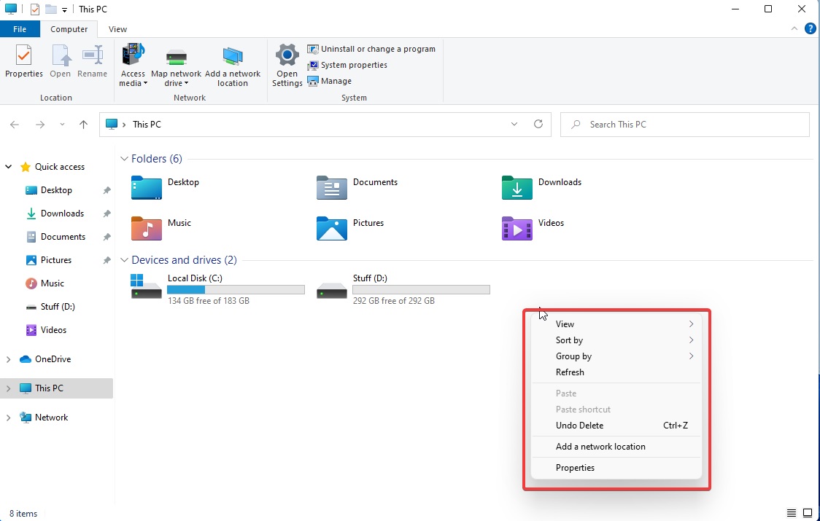Select the Documents folder in Folders
Viewport: 820px width, 521px height.
pos(357,187)
